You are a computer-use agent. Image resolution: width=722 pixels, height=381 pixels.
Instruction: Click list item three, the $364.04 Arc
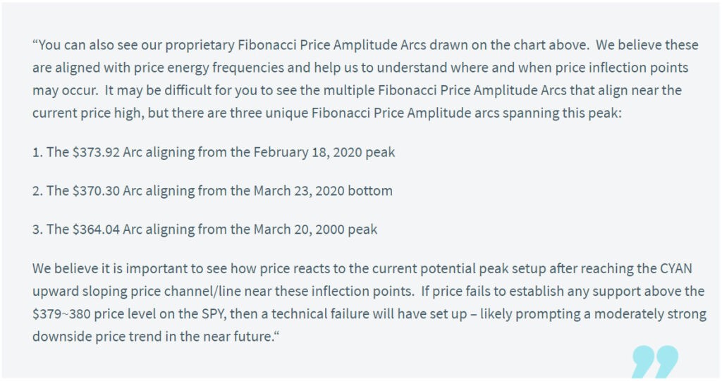[204, 230]
